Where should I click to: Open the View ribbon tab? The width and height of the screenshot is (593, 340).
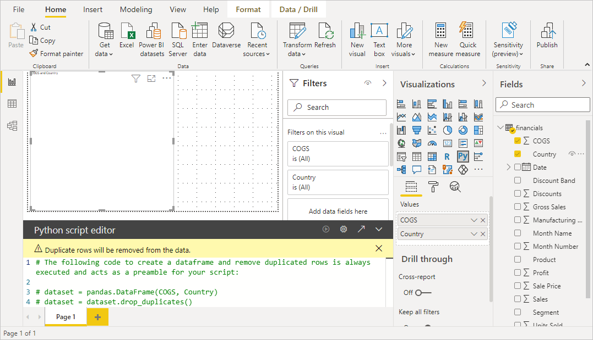pos(178,9)
